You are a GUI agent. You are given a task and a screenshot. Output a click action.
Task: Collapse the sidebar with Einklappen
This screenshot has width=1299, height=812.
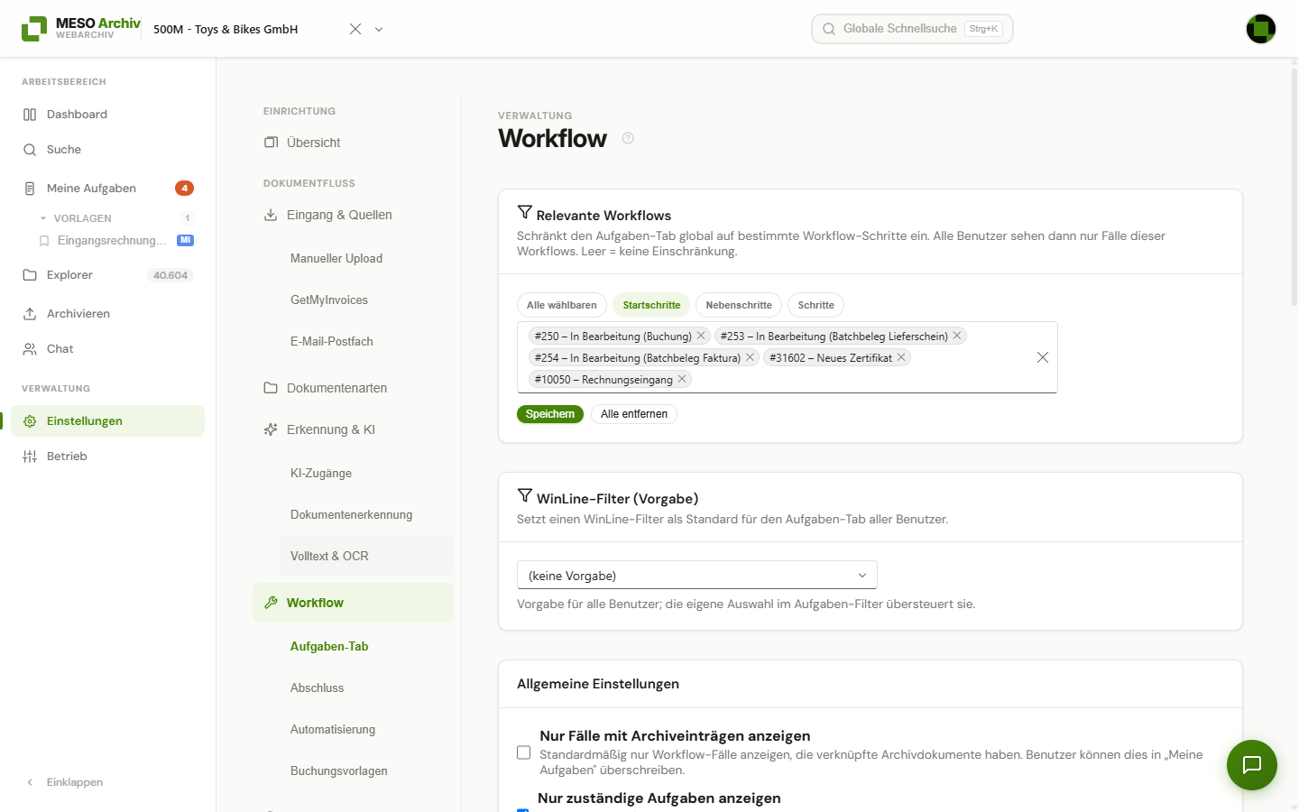pyautogui.click(x=65, y=782)
